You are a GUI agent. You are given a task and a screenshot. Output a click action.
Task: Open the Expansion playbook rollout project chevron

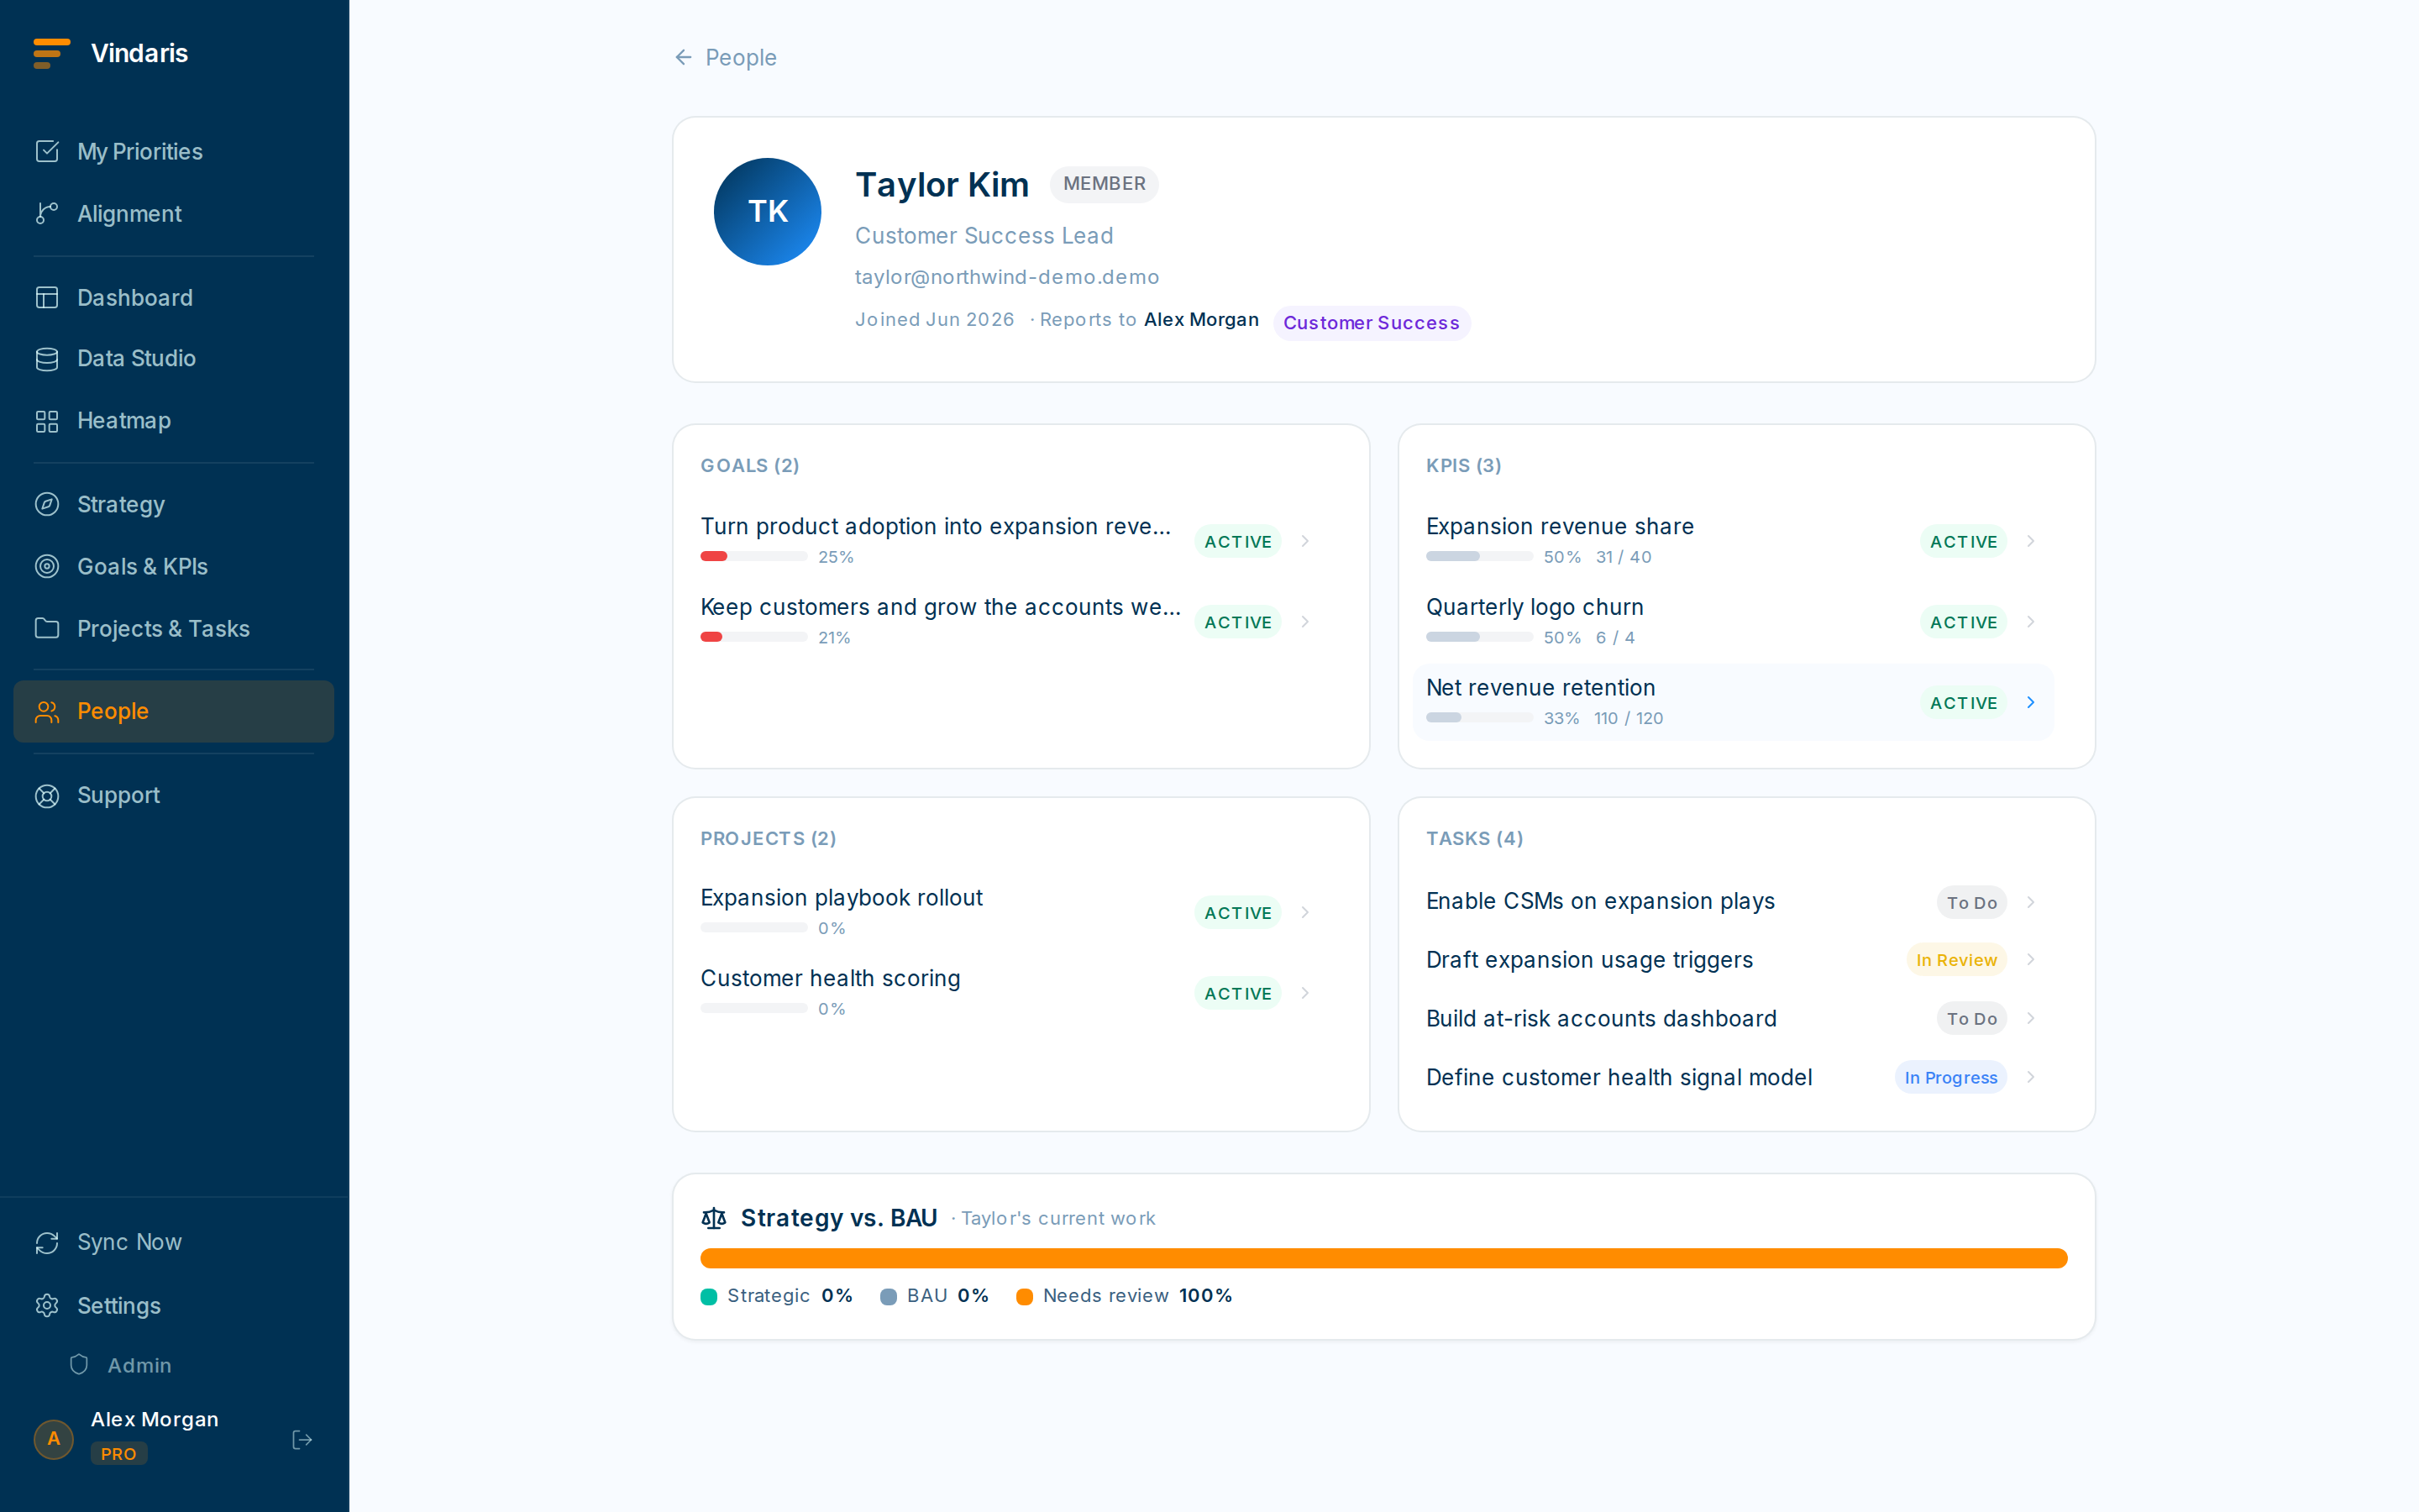click(x=1304, y=912)
